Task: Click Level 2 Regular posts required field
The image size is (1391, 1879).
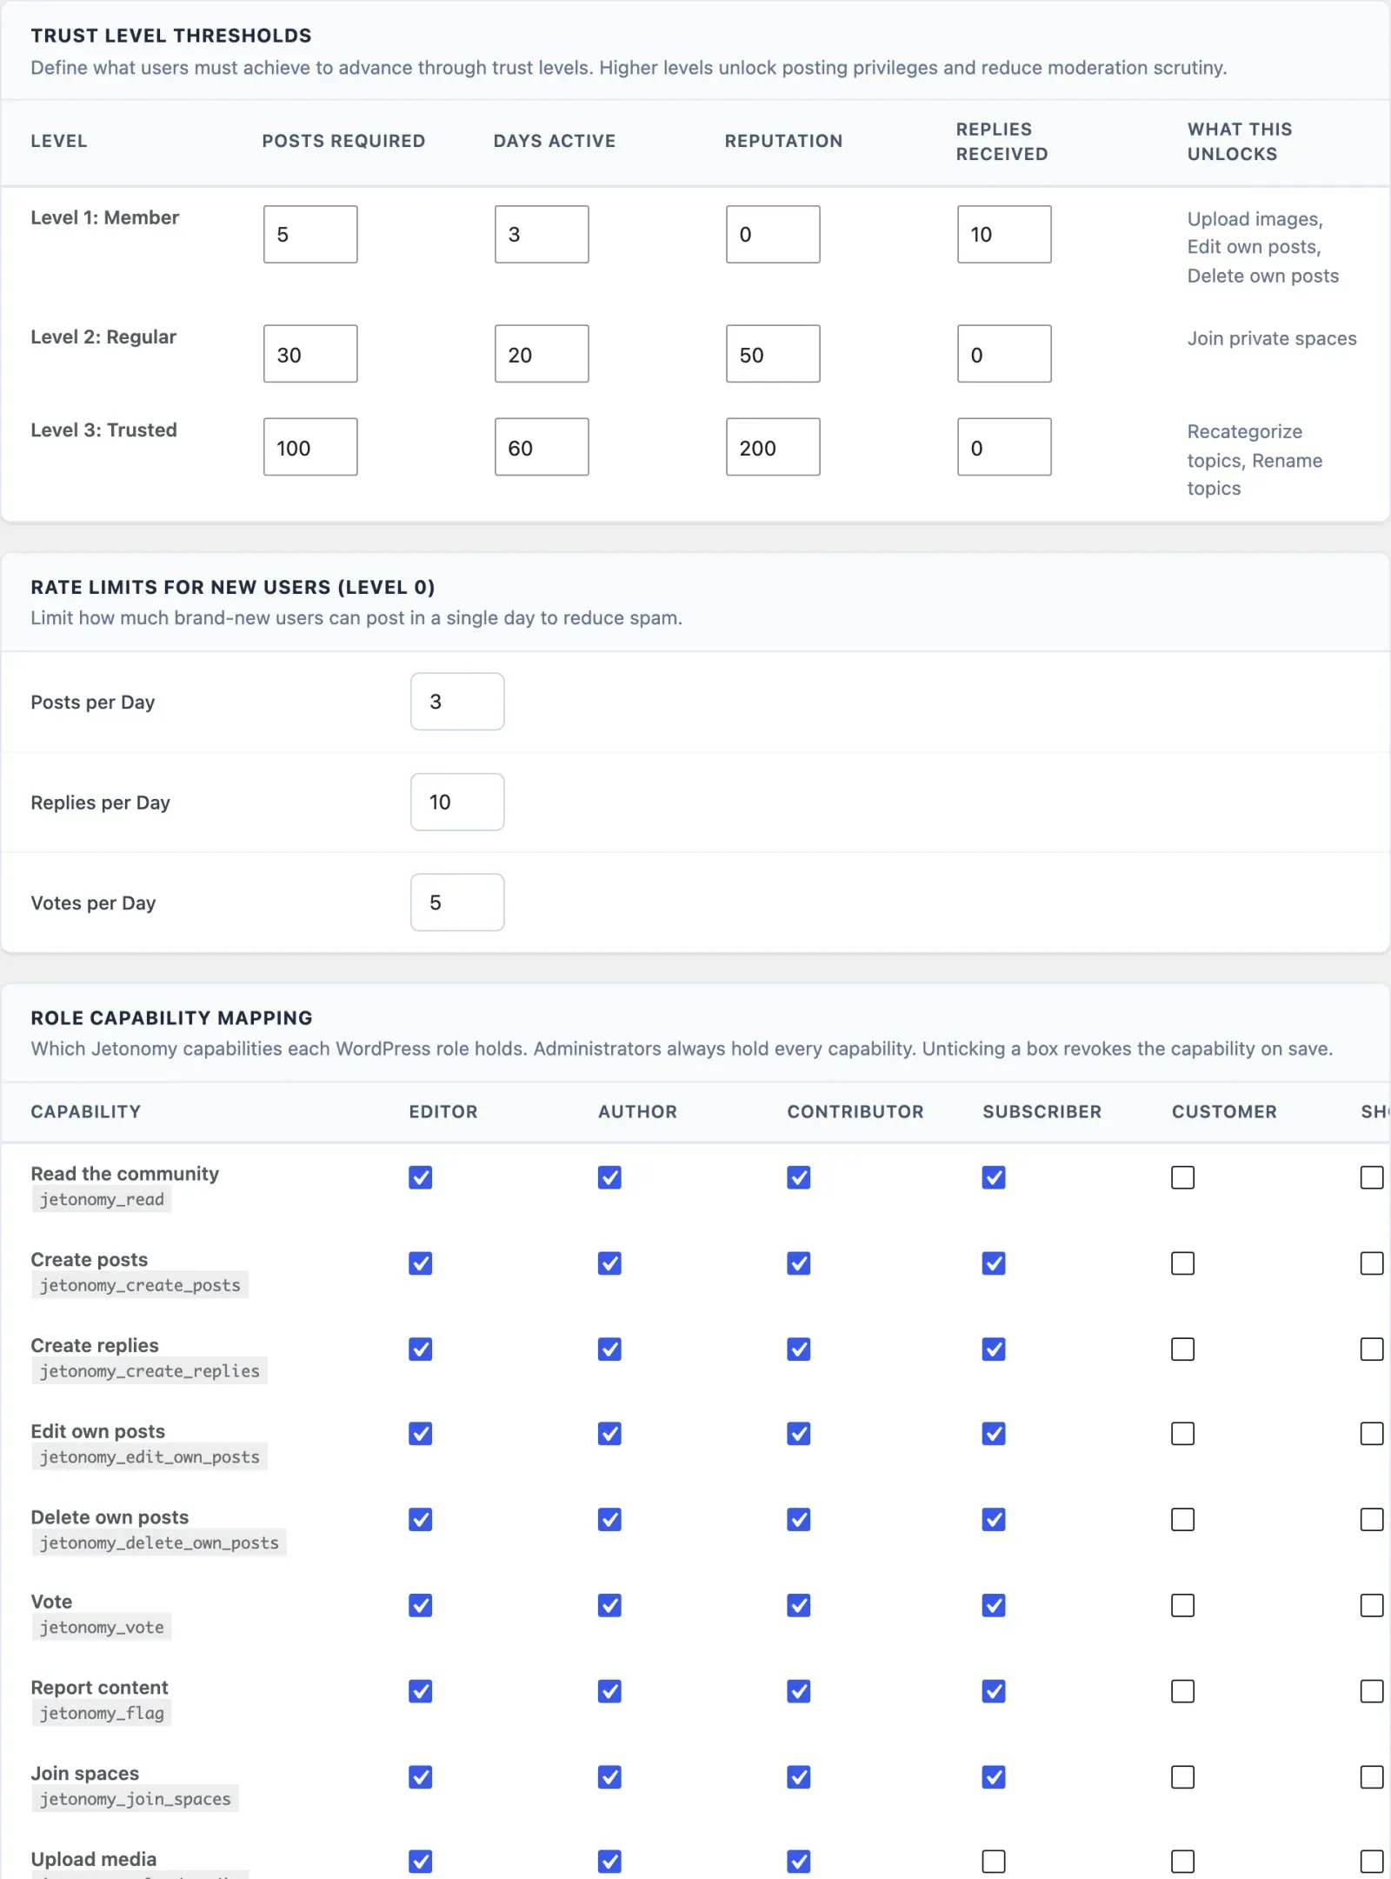Action: (x=310, y=354)
